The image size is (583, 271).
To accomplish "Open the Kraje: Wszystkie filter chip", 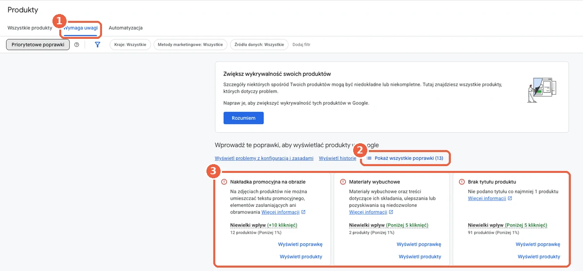I will (130, 45).
